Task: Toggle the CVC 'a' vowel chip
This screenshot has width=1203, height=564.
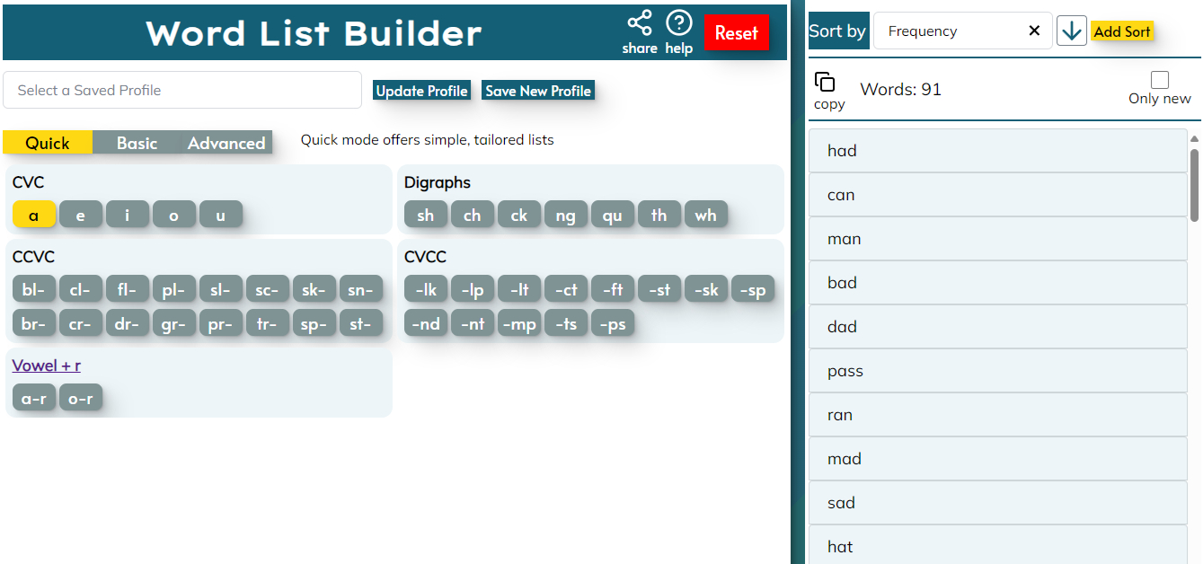Action: pyautogui.click(x=34, y=216)
